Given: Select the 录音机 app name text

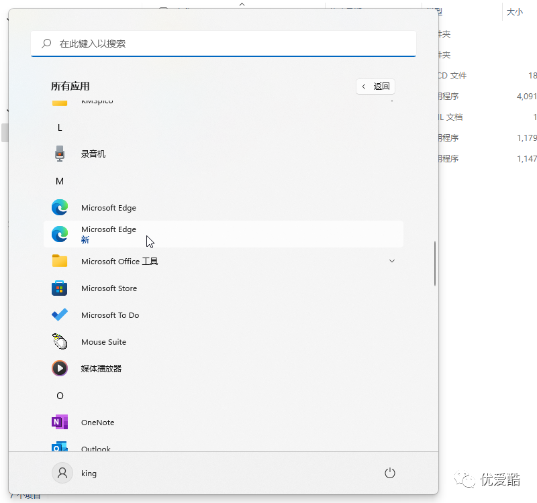Looking at the screenshot, I should point(93,154).
